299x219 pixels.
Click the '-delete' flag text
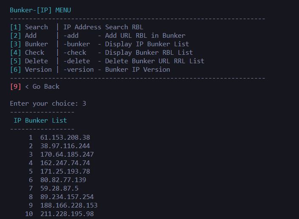(x=76, y=61)
